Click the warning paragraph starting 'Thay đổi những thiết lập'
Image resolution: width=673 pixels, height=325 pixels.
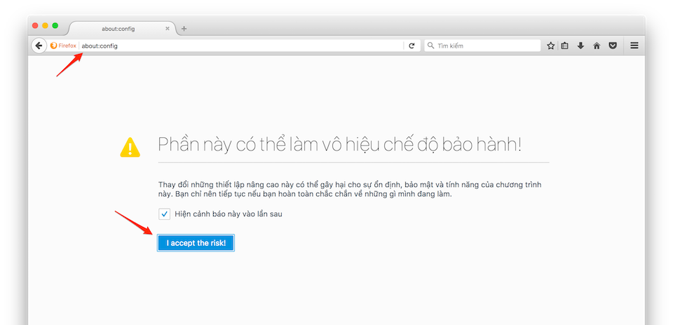point(350,189)
